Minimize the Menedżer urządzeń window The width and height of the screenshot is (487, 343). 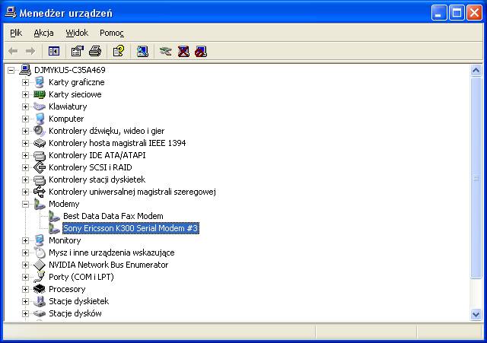(x=438, y=13)
